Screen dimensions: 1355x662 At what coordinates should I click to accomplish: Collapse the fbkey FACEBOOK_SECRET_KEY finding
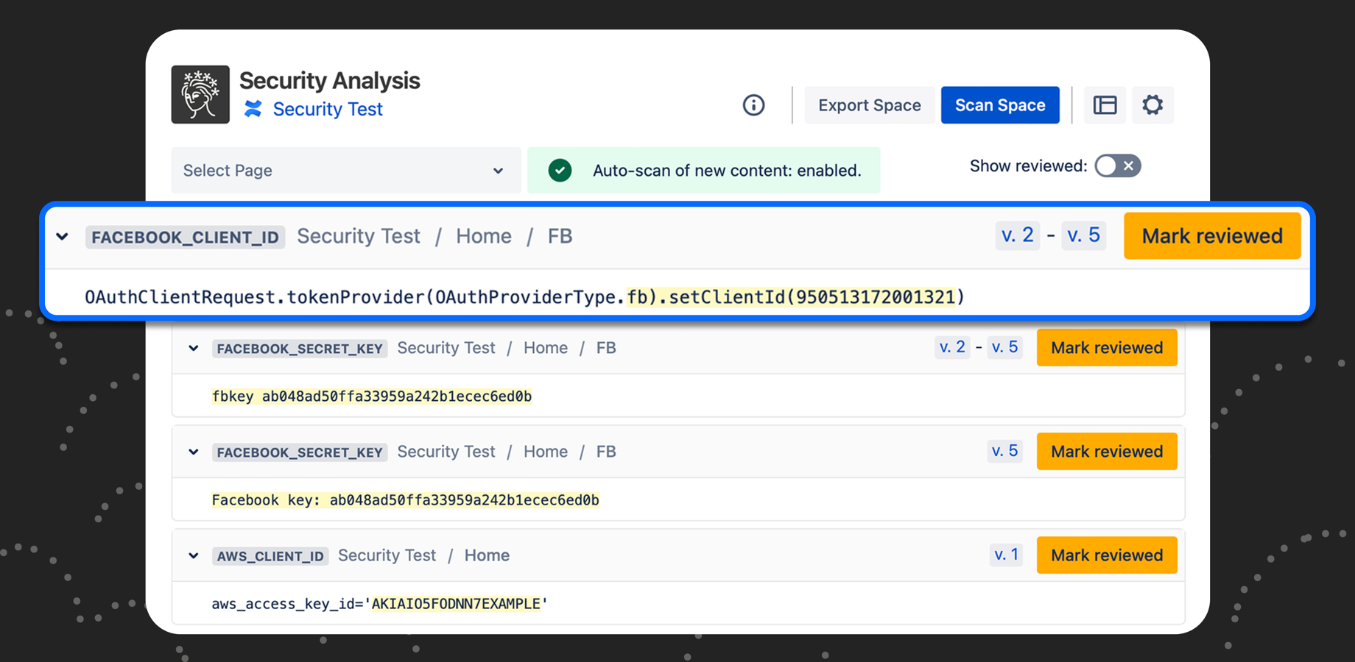194,349
